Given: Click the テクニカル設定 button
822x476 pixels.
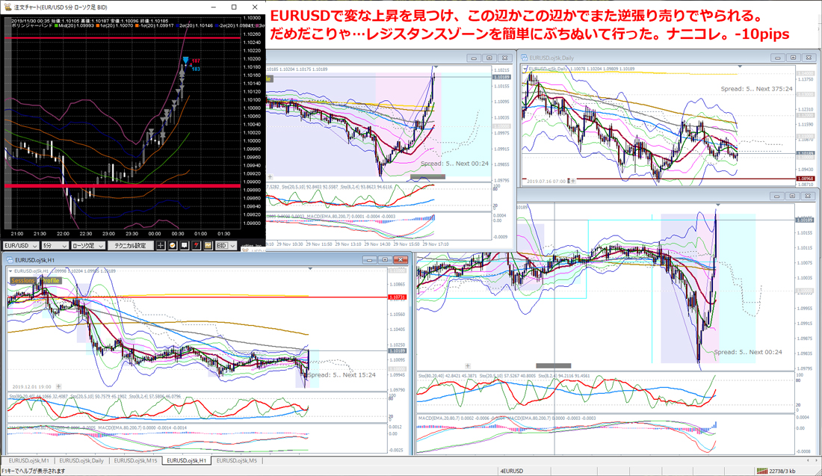Looking at the screenshot, I should (x=131, y=245).
